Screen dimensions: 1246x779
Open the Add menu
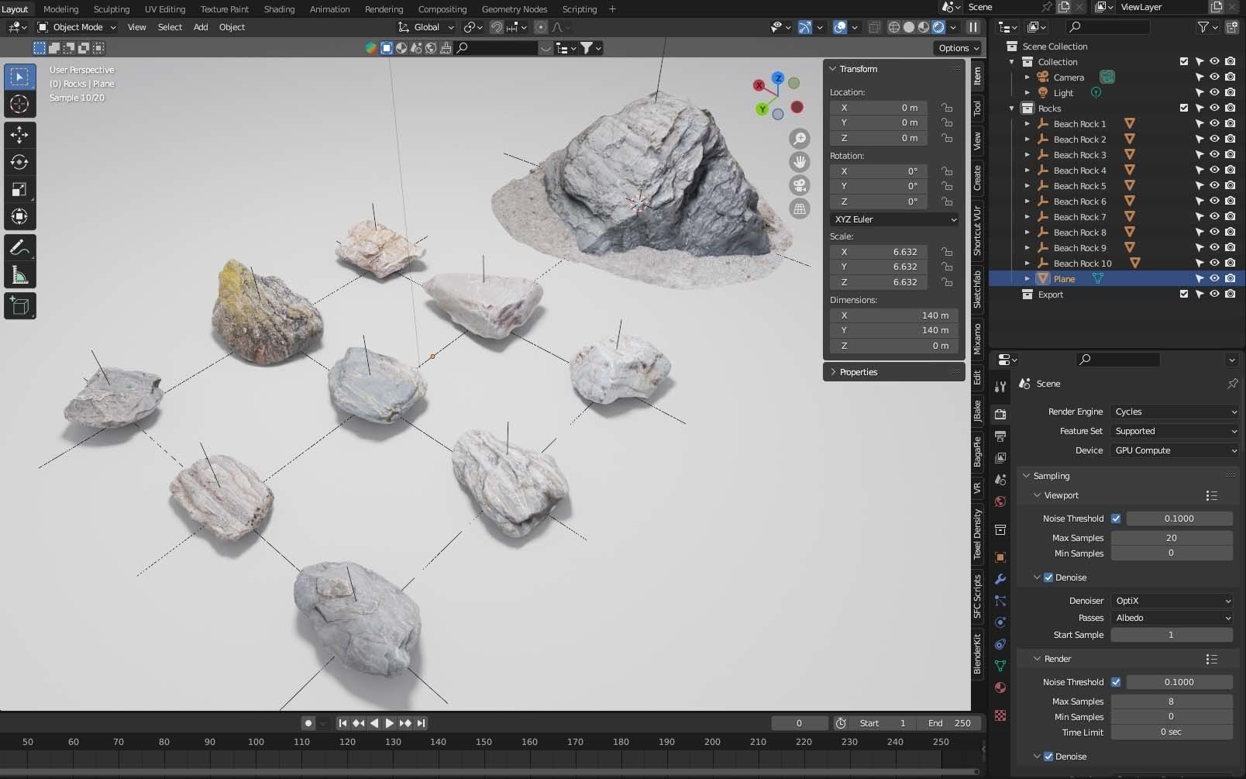pos(201,27)
